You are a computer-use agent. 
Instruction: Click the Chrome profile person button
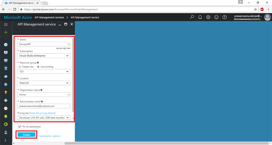click(240, 2)
